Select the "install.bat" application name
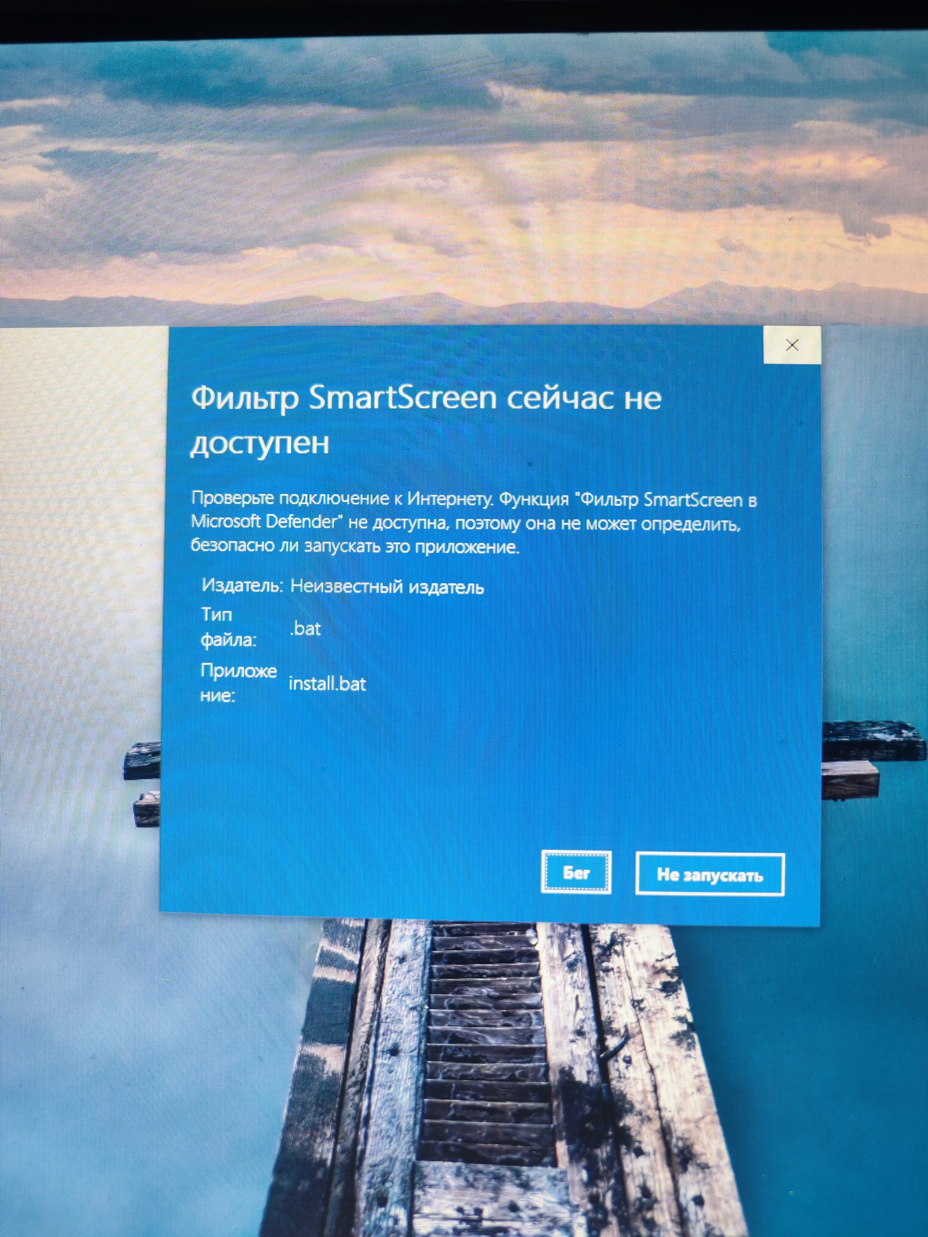928x1237 pixels. pyautogui.click(x=327, y=684)
